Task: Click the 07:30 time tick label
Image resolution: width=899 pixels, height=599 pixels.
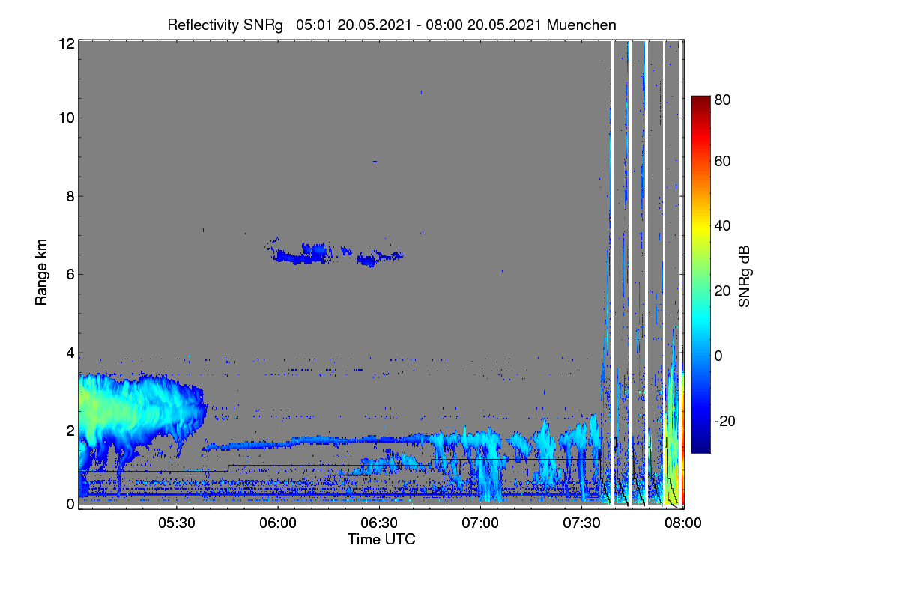Action: [581, 524]
